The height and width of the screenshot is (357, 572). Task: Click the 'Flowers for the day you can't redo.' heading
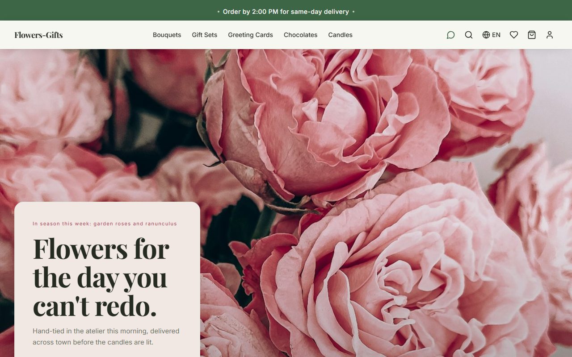coord(101,277)
